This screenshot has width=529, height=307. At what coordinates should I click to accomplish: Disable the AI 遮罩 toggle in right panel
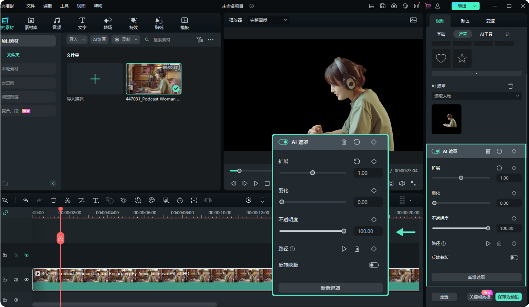click(436, 151)
